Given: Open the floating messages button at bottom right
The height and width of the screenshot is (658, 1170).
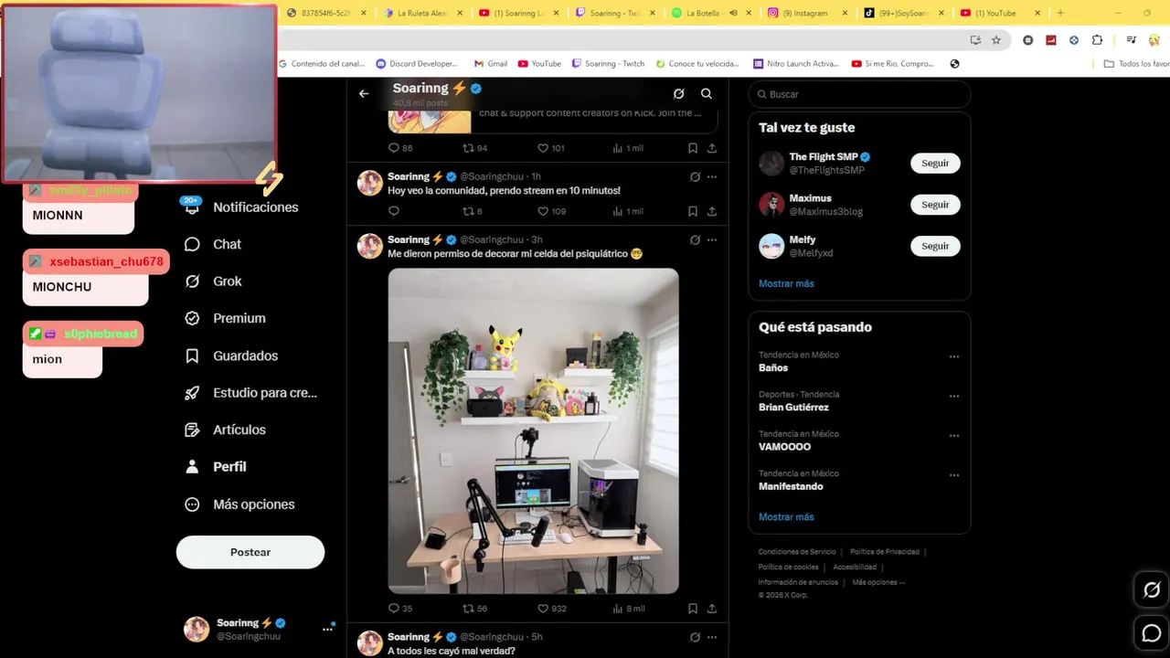Looking at the screenshot, I should (x=1152, y=632).
